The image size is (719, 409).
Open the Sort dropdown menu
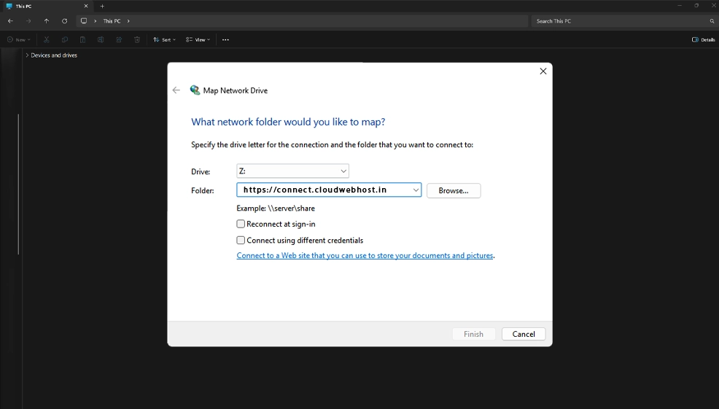pyautogui.click(x=164, y=40)
